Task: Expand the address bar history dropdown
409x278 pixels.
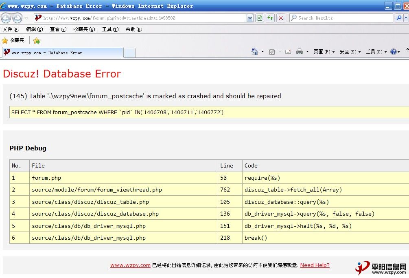Action: 250,18
